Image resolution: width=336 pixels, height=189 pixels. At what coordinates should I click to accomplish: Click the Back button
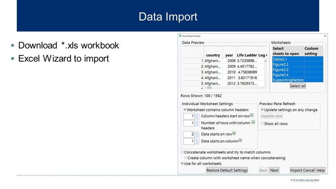(263, 170)
